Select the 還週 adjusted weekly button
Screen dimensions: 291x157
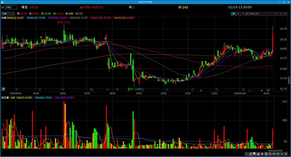tap(252, 14)
